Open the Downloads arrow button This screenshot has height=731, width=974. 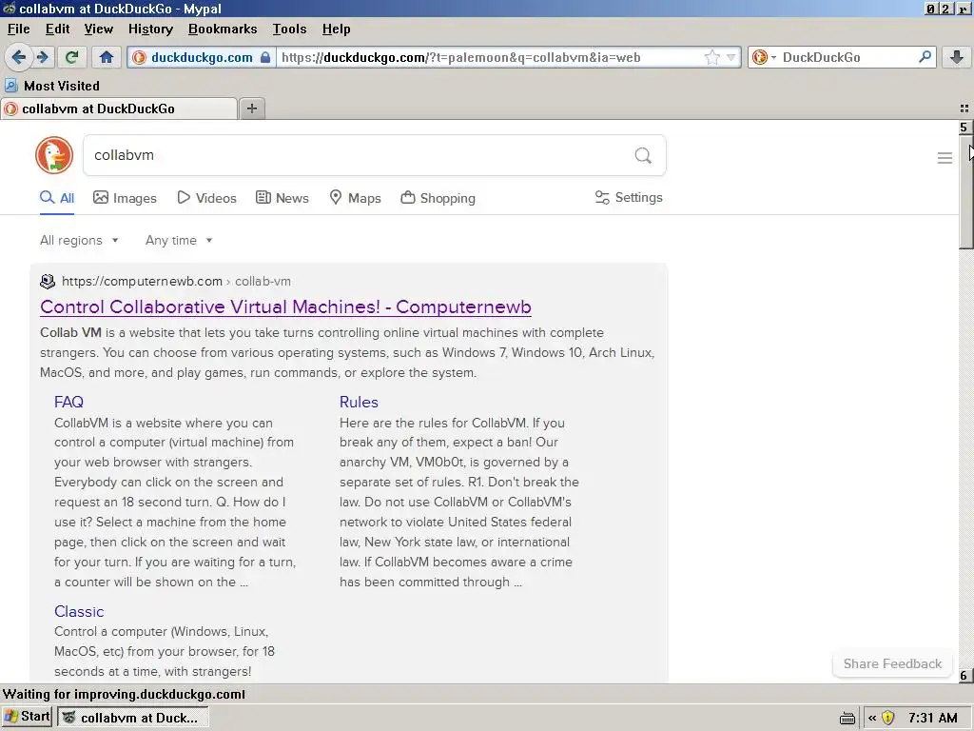[957, 57]
